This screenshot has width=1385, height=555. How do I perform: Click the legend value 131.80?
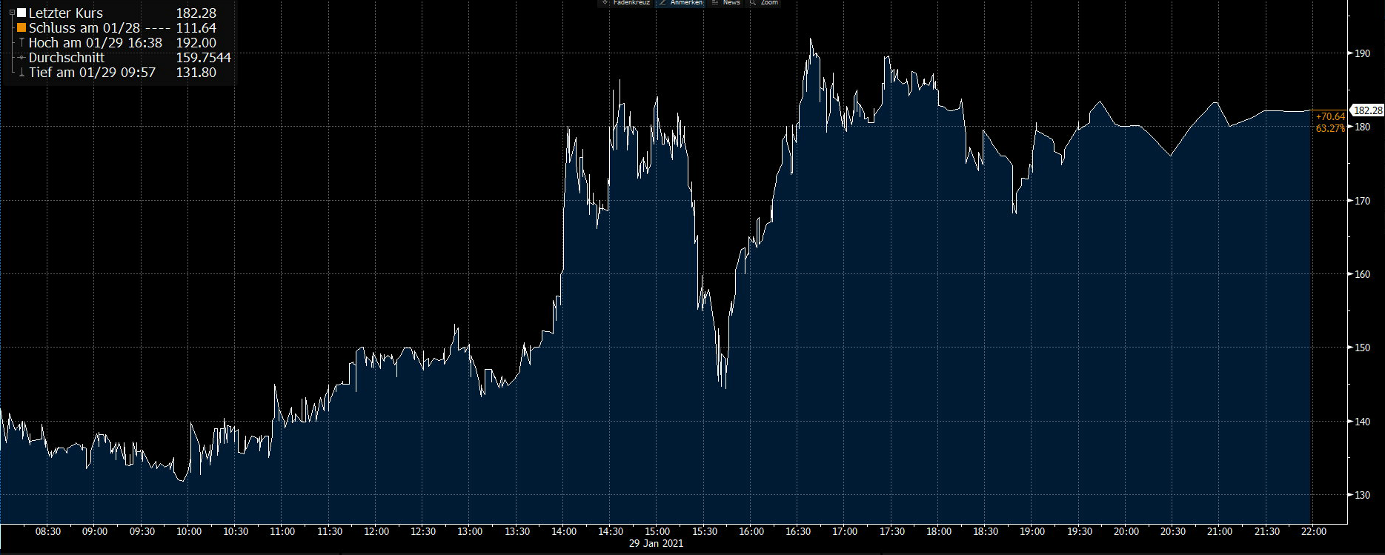pos(196,73)
